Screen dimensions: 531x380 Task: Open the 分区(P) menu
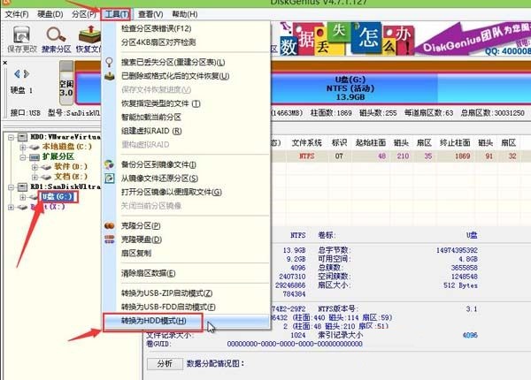click(84, 14)
